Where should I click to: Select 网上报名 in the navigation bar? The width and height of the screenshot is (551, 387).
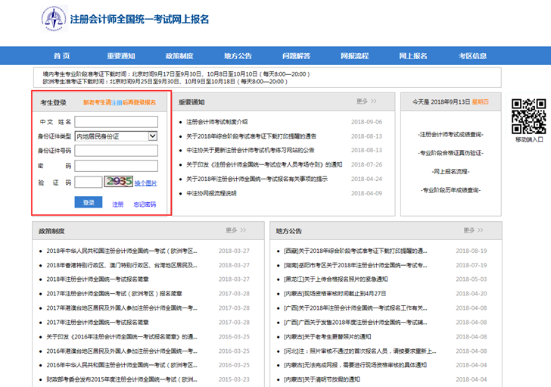(412, 56)
